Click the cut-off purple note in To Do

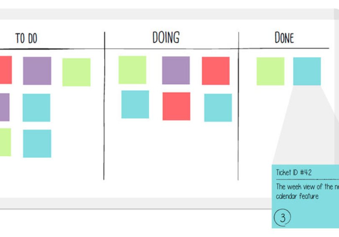tap(4, 107)
